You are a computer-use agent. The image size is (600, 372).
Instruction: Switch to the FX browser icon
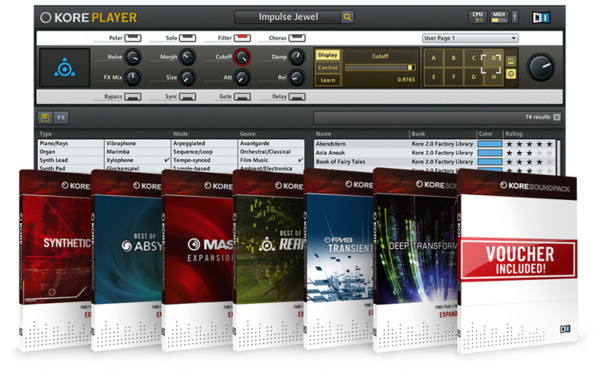click(61, 118)
